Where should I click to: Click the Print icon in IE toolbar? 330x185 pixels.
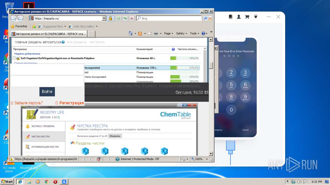(x=156, y=33)
